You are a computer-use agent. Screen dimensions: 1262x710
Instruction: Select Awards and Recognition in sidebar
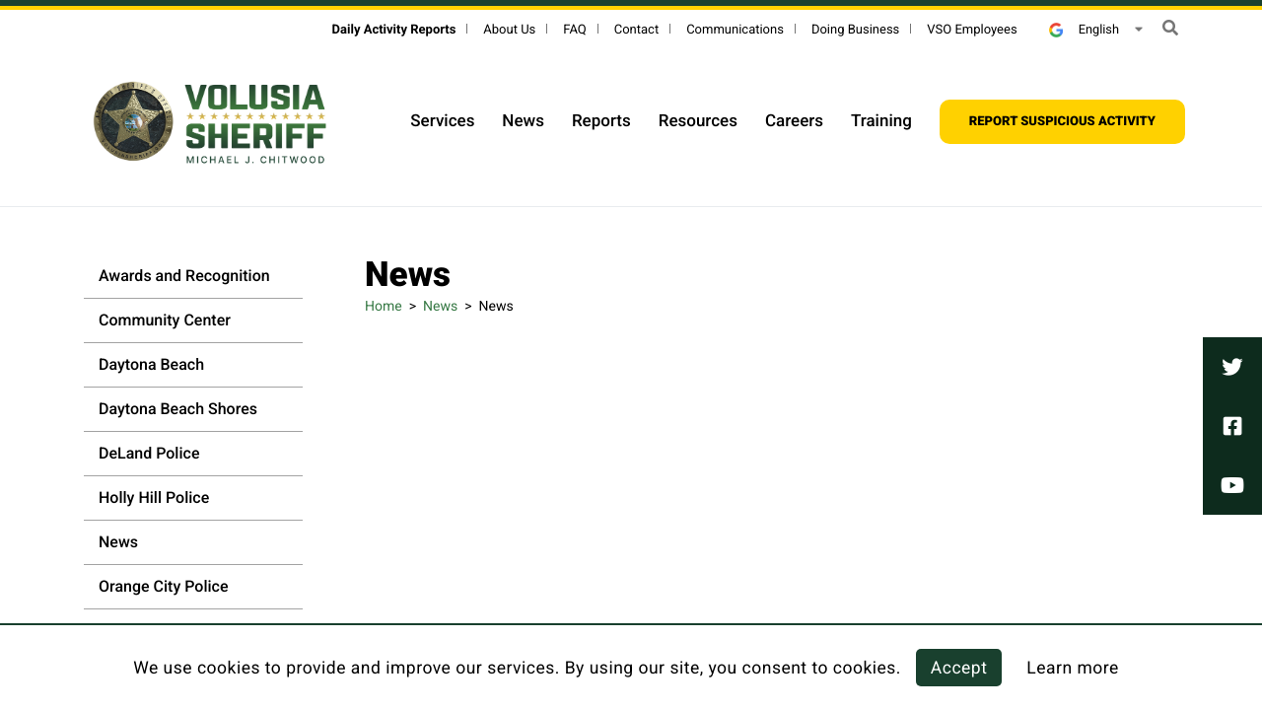click(183, 276)
